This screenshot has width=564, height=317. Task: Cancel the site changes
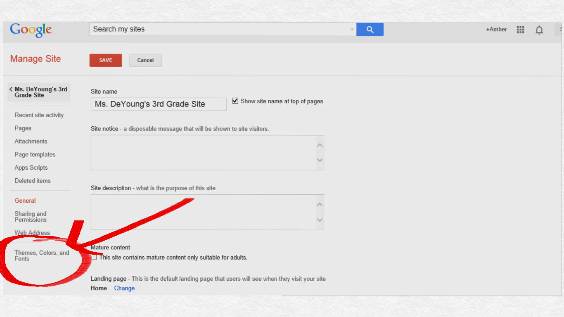(x=145, y=60)
